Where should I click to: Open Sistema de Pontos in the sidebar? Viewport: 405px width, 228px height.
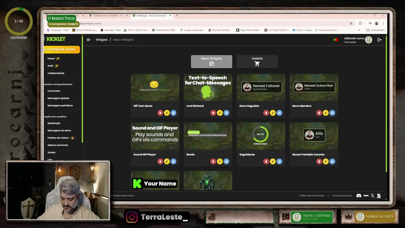58,145
